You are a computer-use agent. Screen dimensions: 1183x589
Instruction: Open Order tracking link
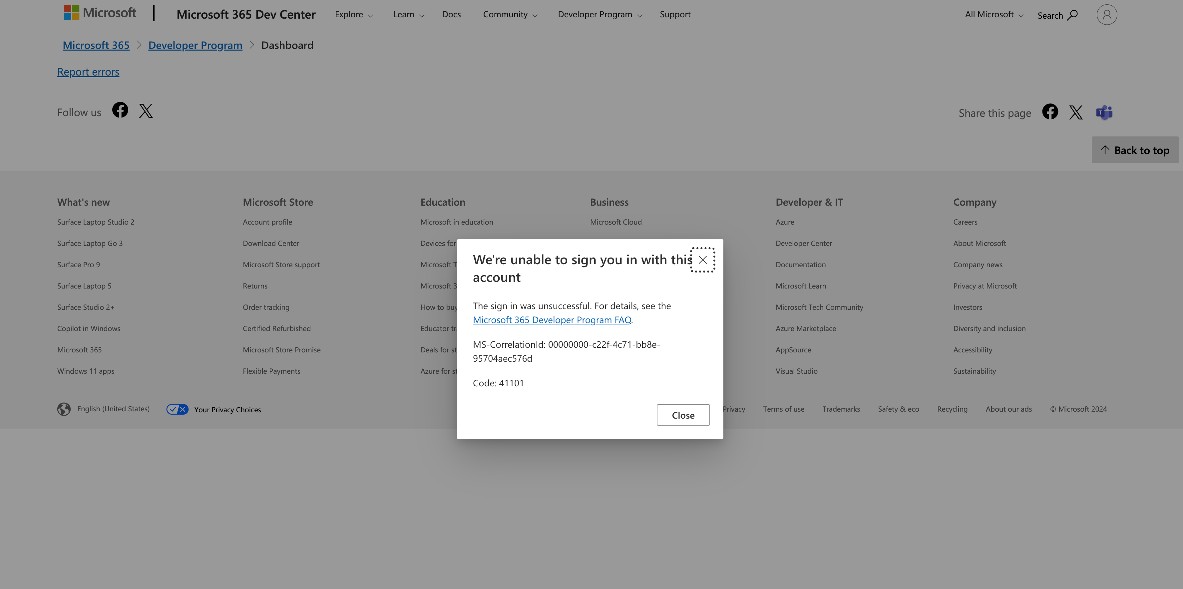[x=266, y=307]
